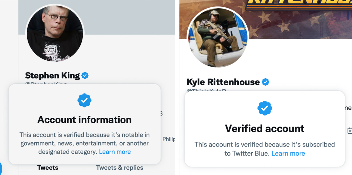352x175 pixels.
Task: Open the Tweets & replies tab
Action: [120, 168]
